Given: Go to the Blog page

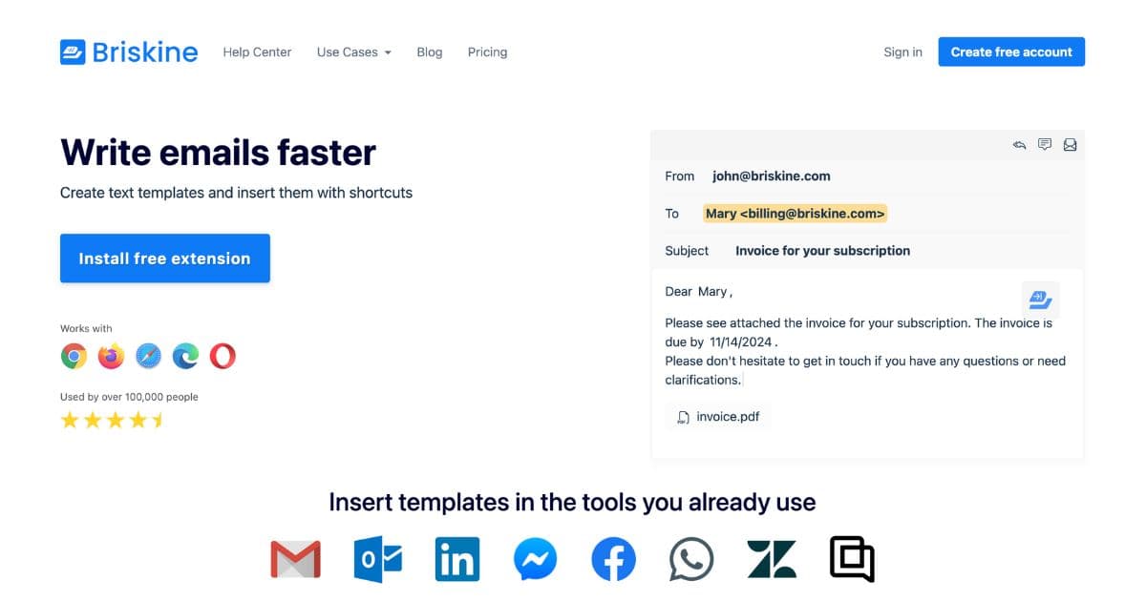Looking at the screenshot, I should click(x=430, y=52).
